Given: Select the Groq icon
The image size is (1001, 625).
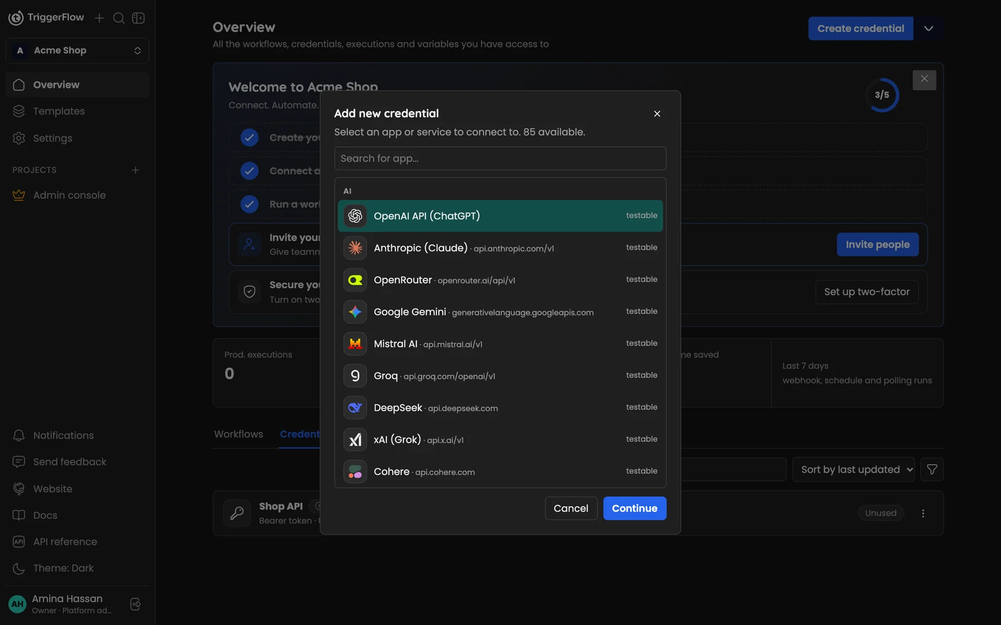Looking at the screenshot, I should coord(355,376).
